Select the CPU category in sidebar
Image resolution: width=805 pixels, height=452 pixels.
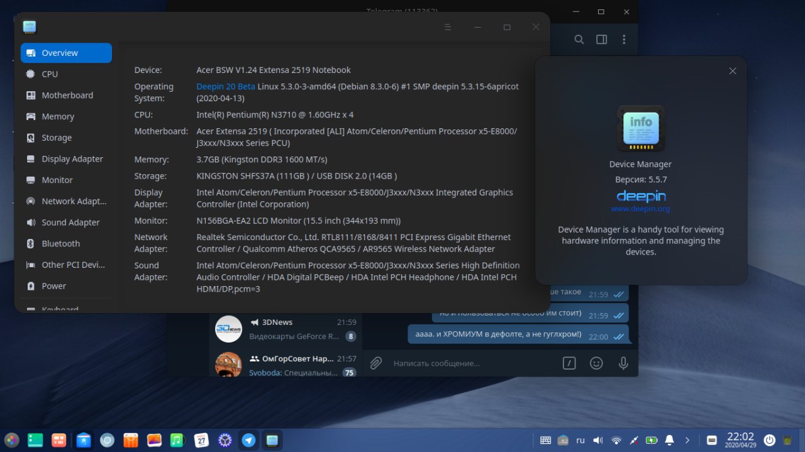tap(66, 74)
